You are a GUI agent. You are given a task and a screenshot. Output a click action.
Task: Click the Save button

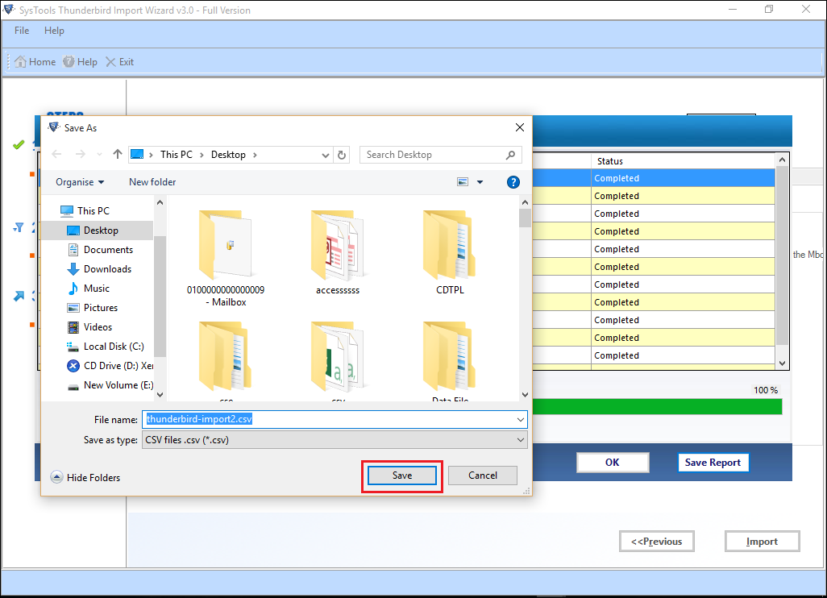tap(402, 475)
